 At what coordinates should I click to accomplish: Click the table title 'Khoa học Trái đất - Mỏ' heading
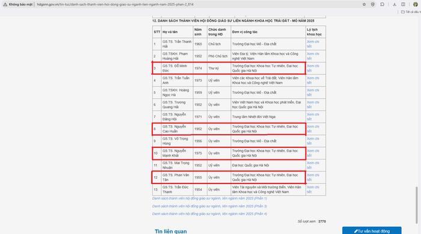233,20
